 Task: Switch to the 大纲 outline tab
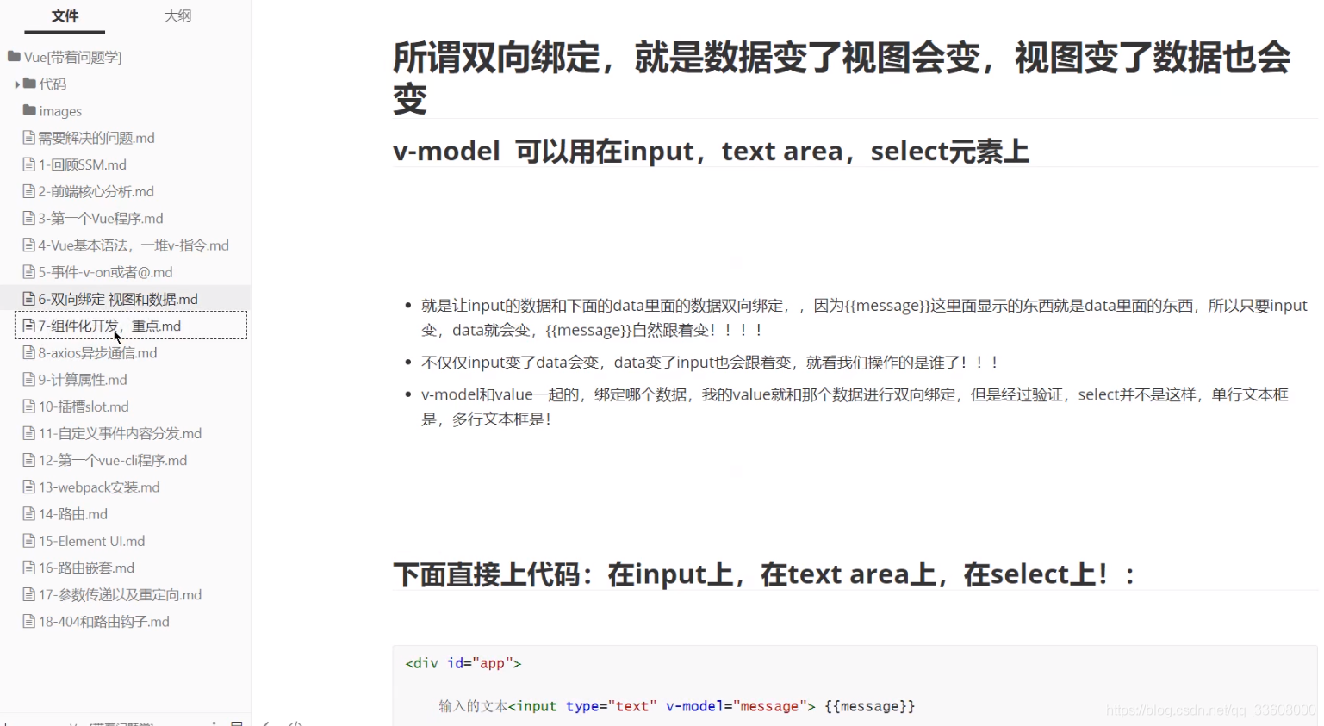tap(177, 16)
